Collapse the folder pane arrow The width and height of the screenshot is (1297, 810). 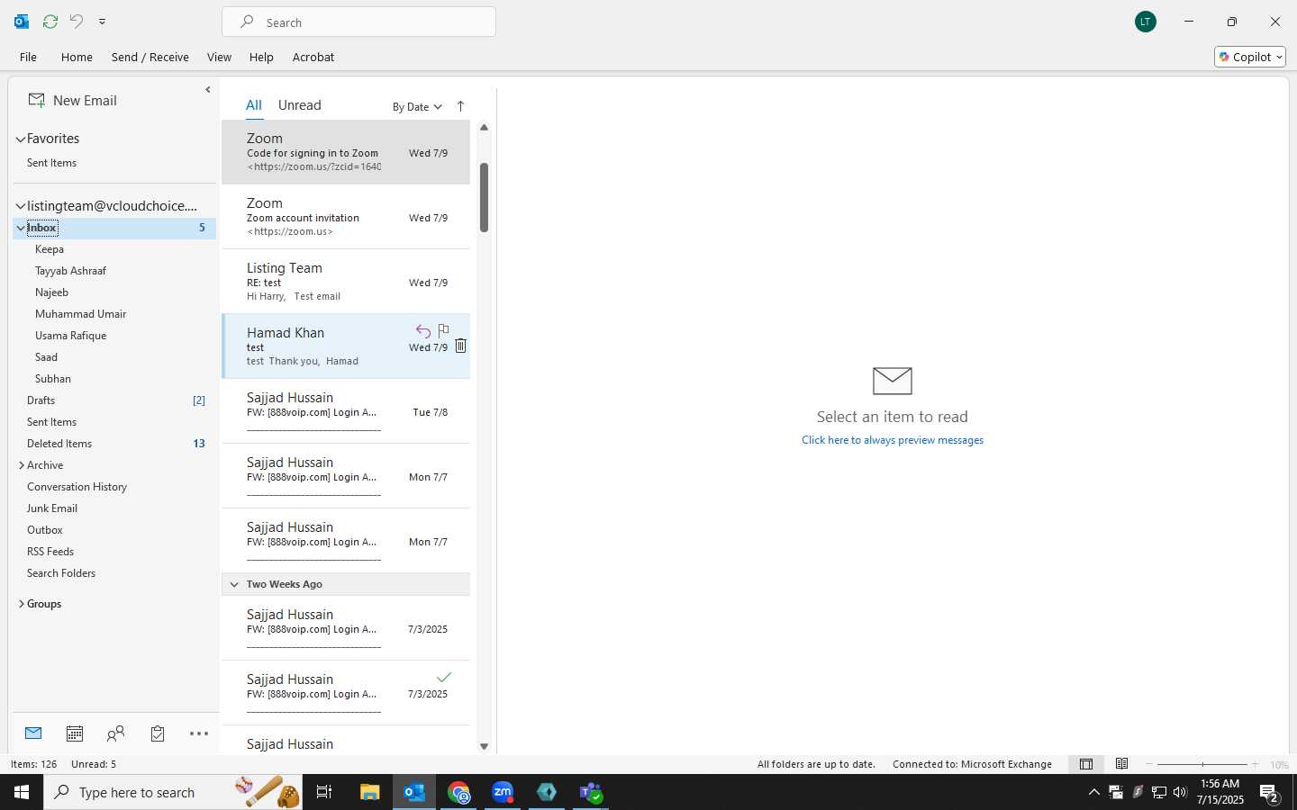(208, 90)
